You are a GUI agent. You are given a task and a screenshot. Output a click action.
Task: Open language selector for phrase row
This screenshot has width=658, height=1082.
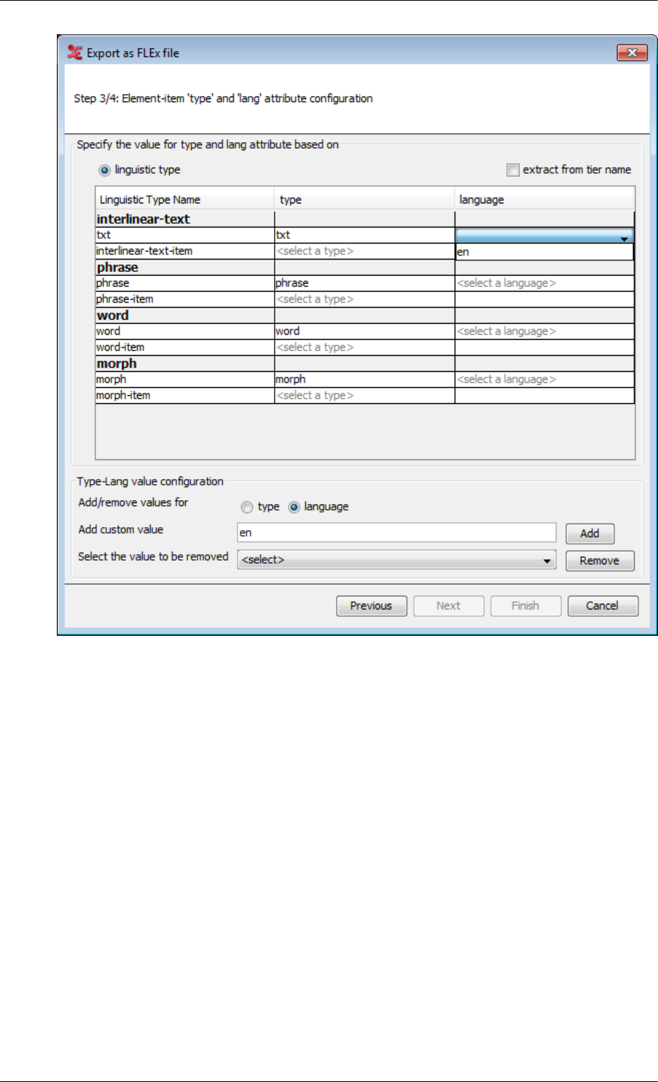(544, 283)
